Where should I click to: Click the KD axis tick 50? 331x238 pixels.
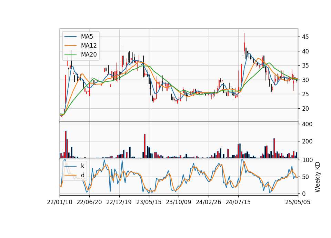point(305,177)
